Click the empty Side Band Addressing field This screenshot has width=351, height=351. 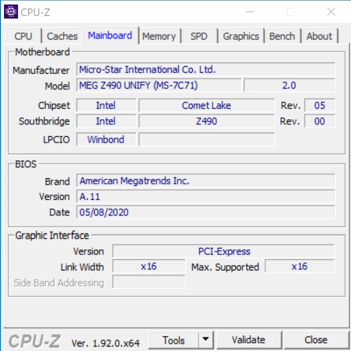tap(149, 282)
